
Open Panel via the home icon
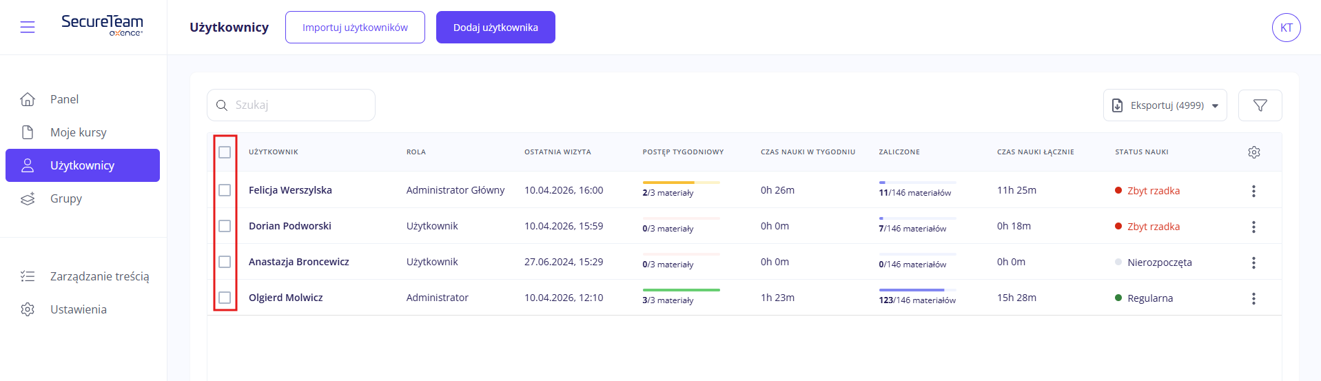pos(28,99)
